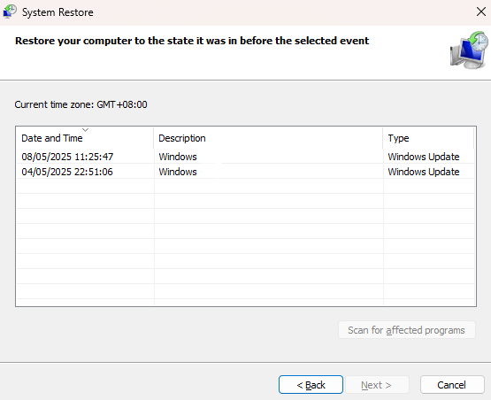
Task: Click the System Restore title bar icon
Action: point(10,12)
